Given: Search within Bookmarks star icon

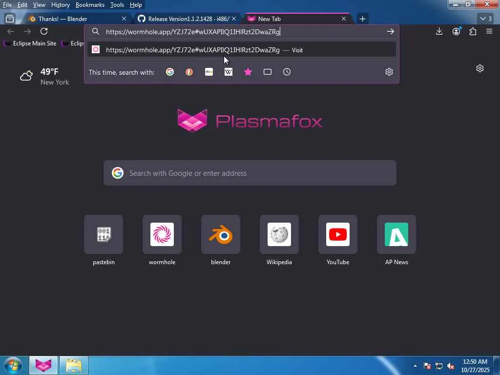Looking at the screenshot, I should point(248,72).
